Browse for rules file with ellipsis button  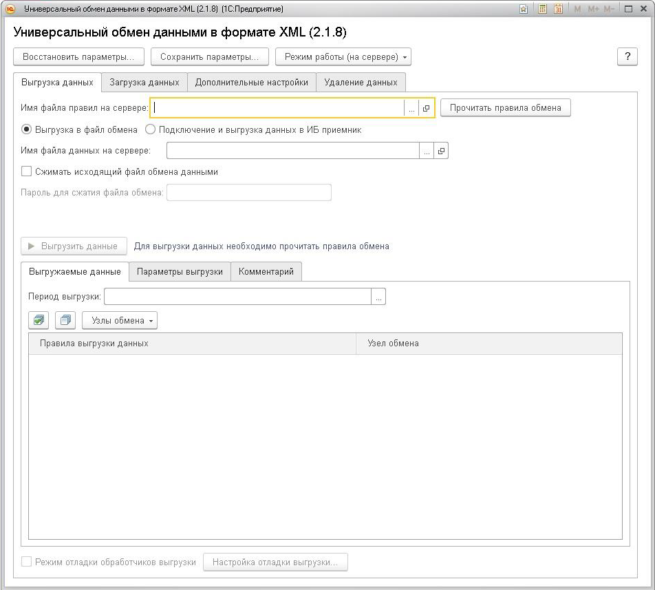coord(411,108)
